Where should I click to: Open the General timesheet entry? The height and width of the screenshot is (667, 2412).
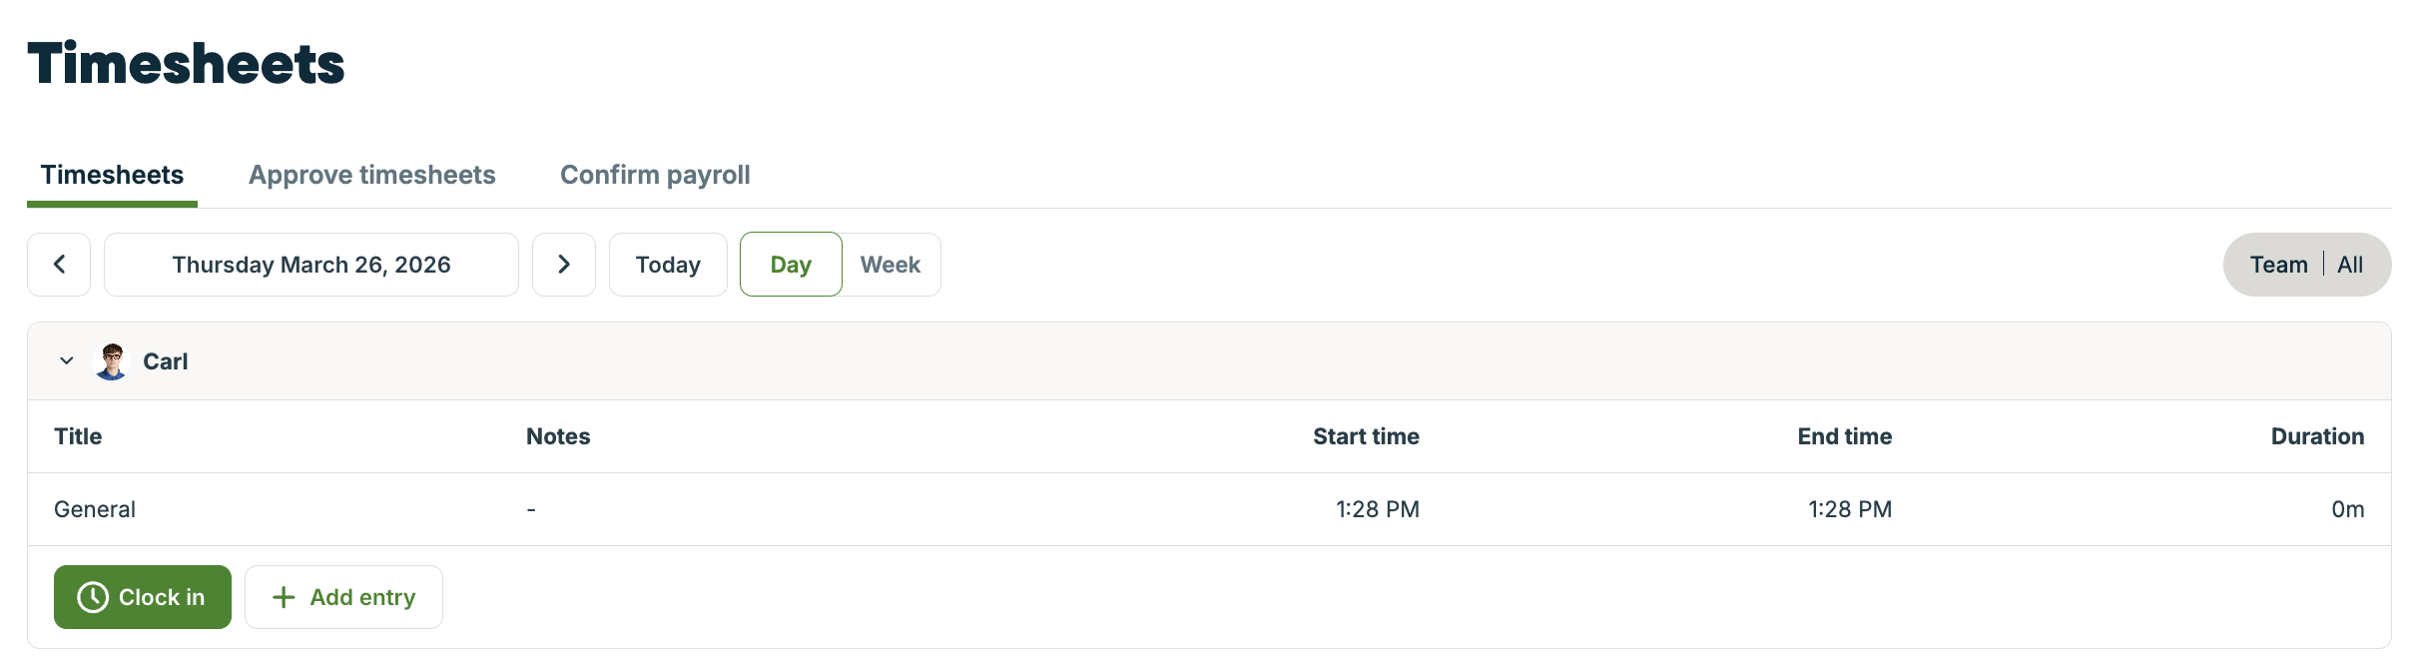(95, 509)
